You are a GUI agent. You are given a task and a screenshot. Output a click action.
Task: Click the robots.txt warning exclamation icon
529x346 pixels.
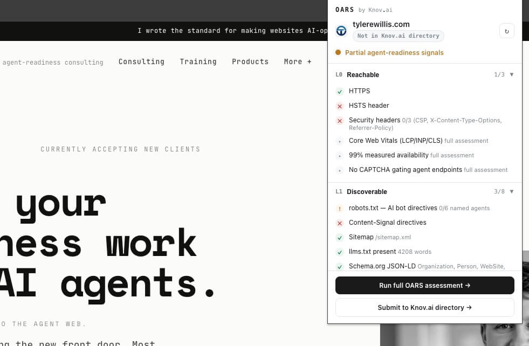pos(340,209)
